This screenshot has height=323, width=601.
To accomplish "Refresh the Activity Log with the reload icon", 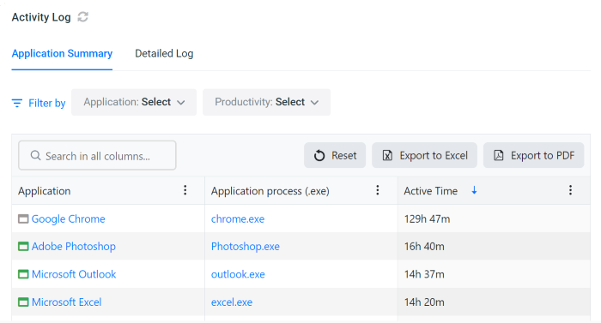I will pyautogui.click(x=82, y=17).
